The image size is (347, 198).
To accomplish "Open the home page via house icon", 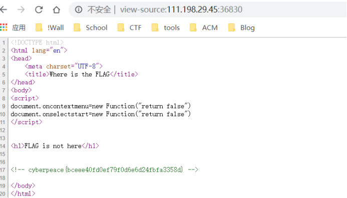I will (x=57, y=9).
